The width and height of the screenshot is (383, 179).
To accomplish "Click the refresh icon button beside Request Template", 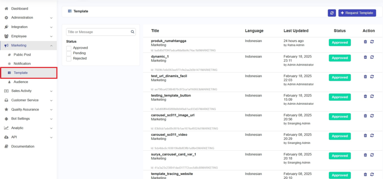I will point(332,13).
